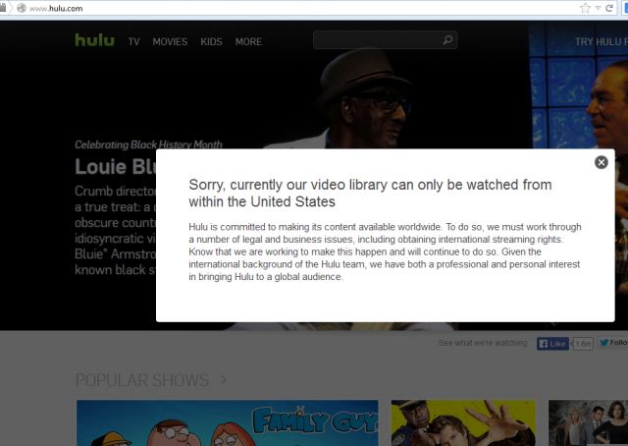This screenshot has height=446, width=628.
Task: Click the Hulu logo
Action: [94, 40]
